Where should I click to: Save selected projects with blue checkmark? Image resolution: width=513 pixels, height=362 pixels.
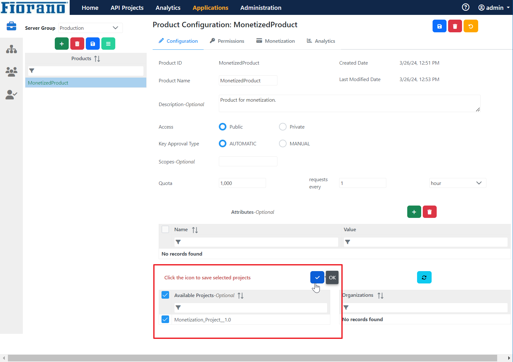pos(317,277)
